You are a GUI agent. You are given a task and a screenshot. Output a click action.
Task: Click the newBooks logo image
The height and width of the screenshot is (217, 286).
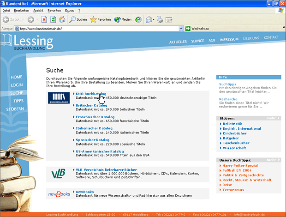(x=59, y=194)
